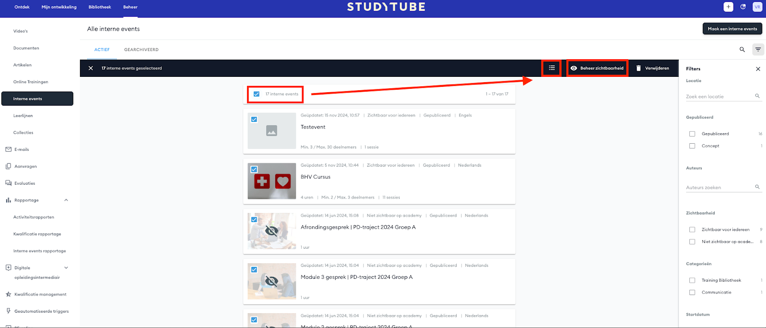Image resolution: width=766 pixels, height=328 pixels.
Task: Close the Filters panel
Action: (758, 69)
